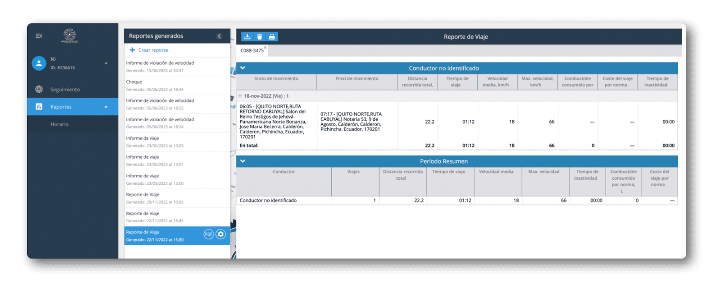
Task: Sort by Distancia recorrida total column
Action: pos(417,81)
